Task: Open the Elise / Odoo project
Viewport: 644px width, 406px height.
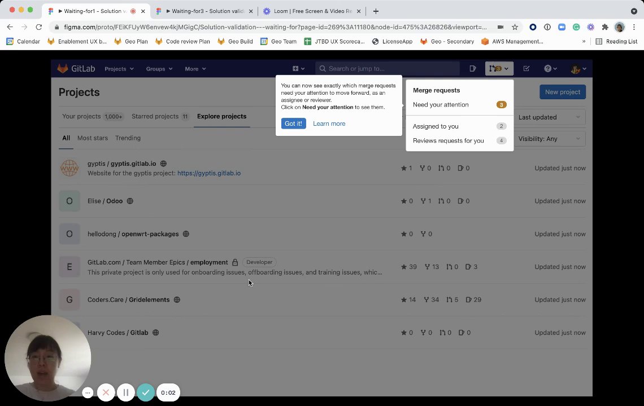Action: 105,201
